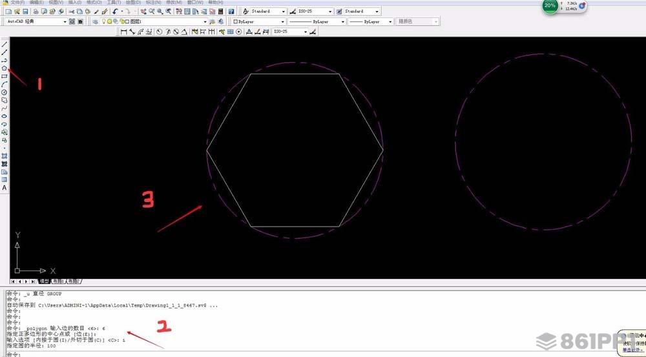This screenshot has width=646, height=357.
Task: Click the Pan realtime icon
Action: point(144,12)
